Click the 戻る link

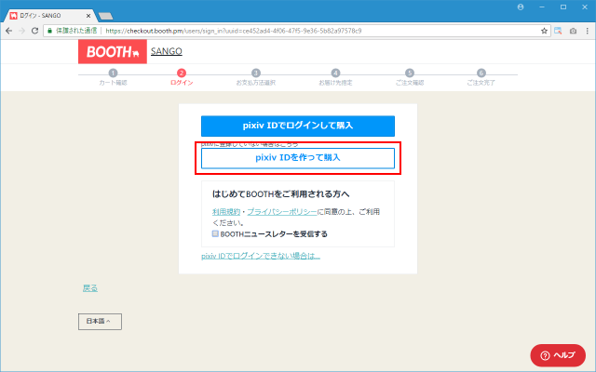(x=90, y=288)
